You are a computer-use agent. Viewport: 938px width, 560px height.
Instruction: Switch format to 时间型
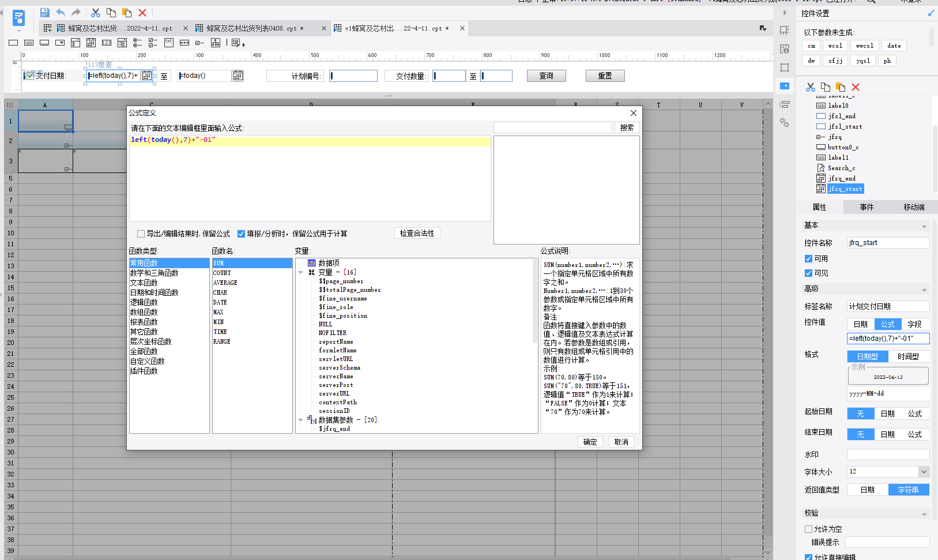tap(908, 356)
